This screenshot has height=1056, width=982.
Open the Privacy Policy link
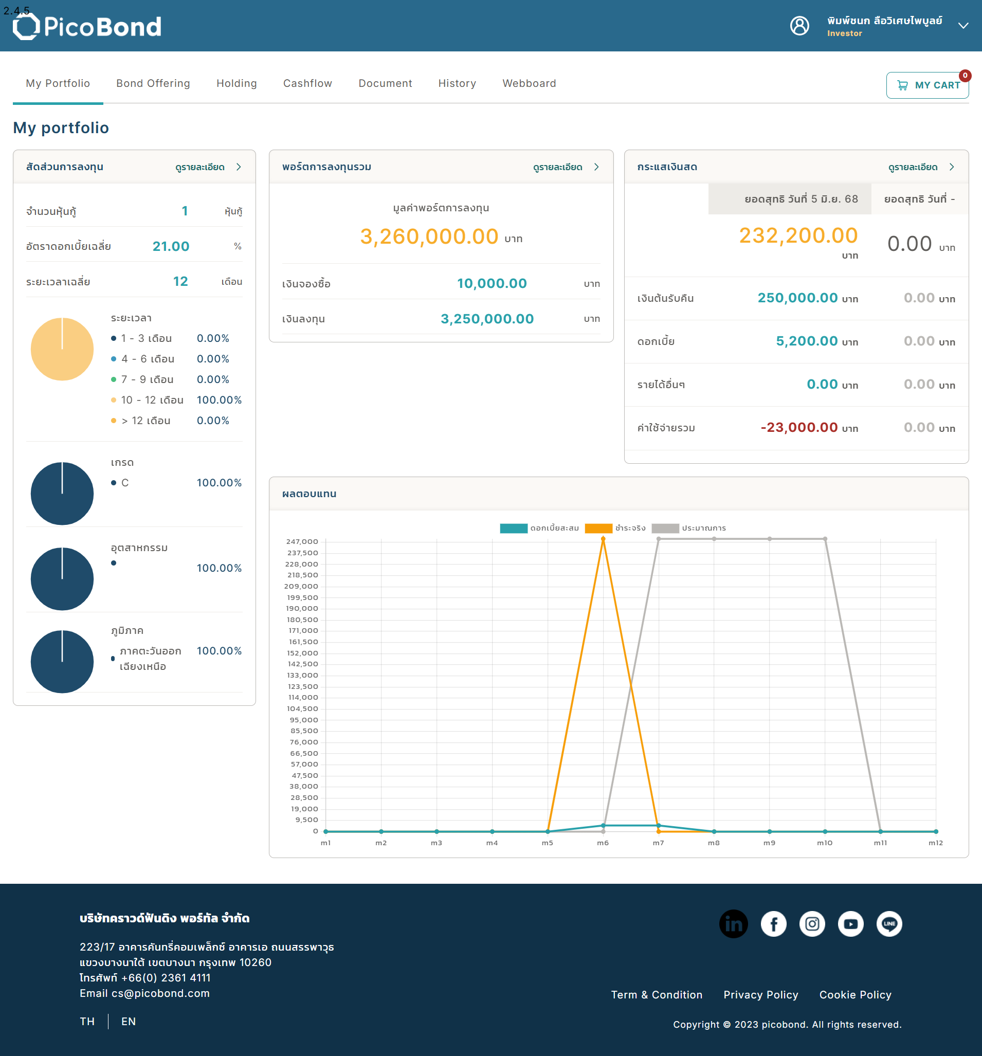760,995
